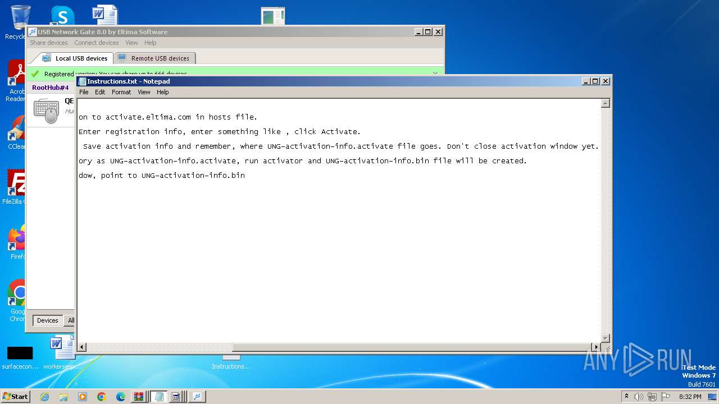Select the RootHub#4 tree entry
This screenshot has width=719, height=404.
coord(50,88)
